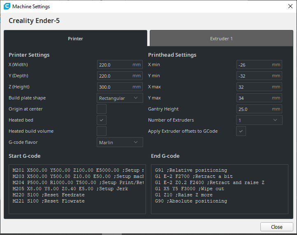Close the Machine Settings window with X
The width and height of the screenshot is (297, 235).
click(290, 6)
